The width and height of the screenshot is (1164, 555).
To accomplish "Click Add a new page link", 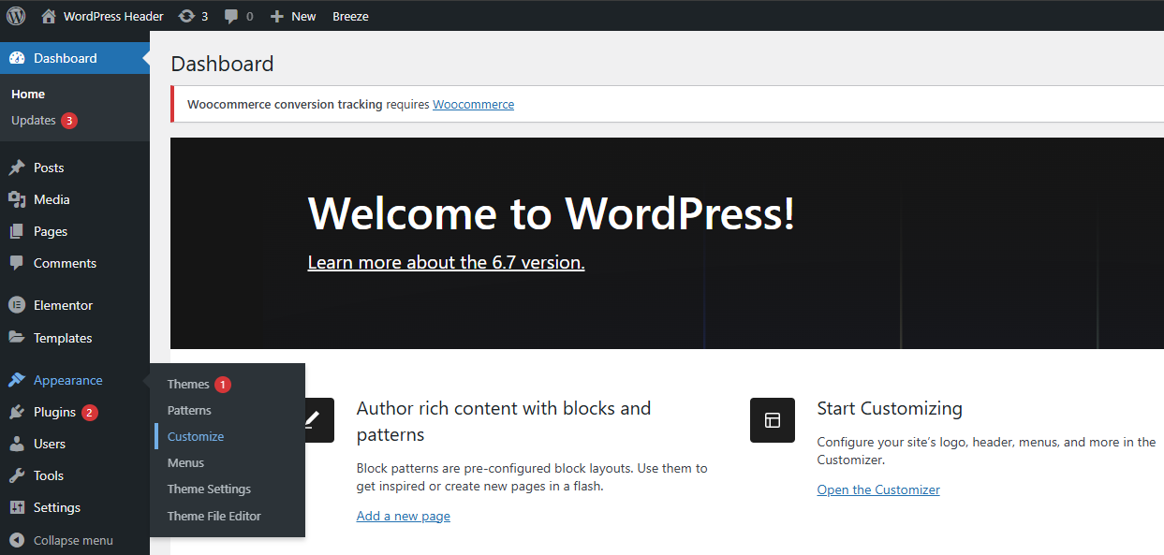I will pos(404,516).
